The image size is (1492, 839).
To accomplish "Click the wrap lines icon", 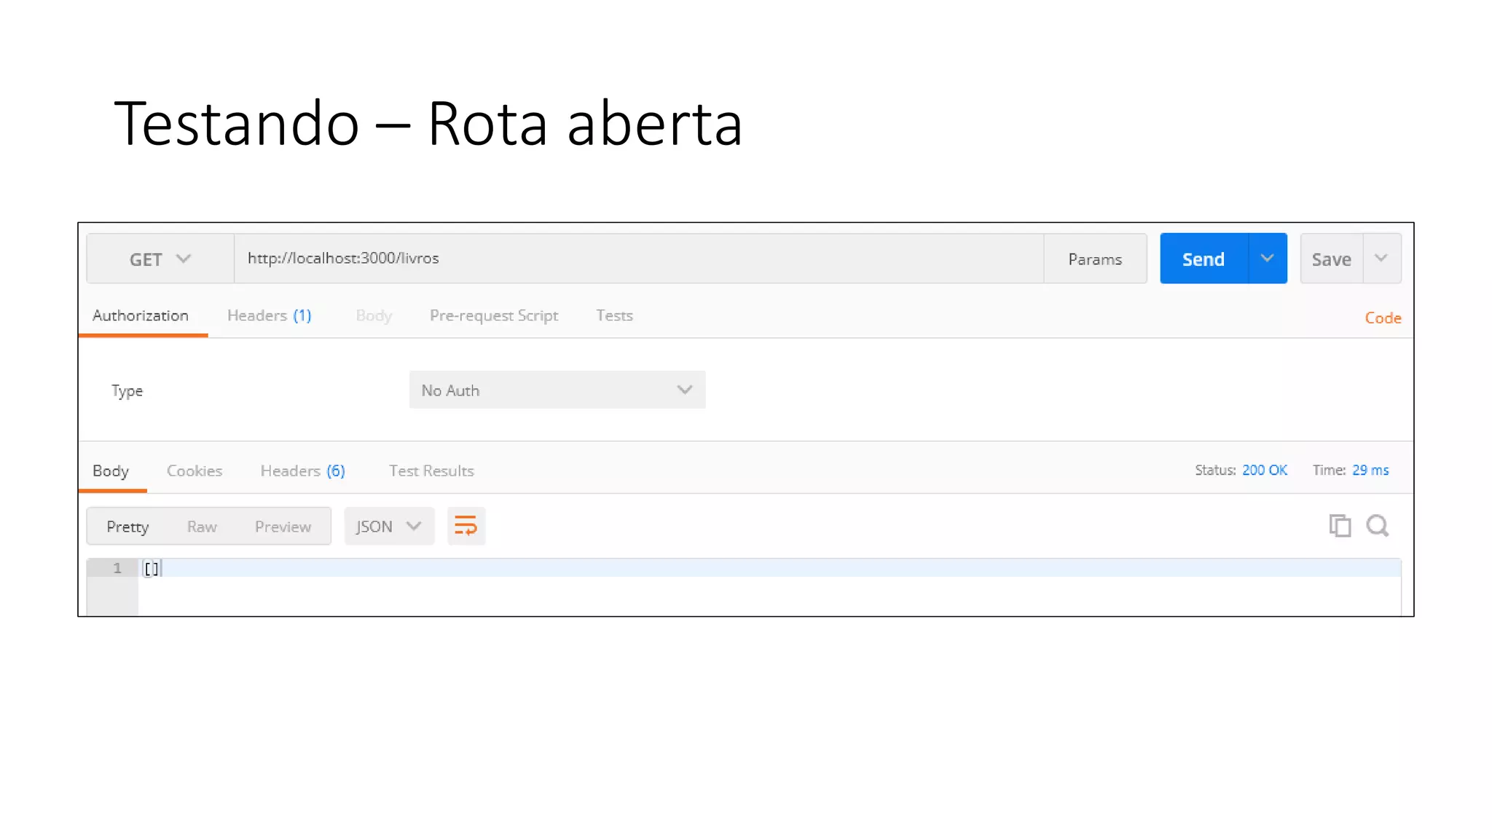I will tap(466, 526).
